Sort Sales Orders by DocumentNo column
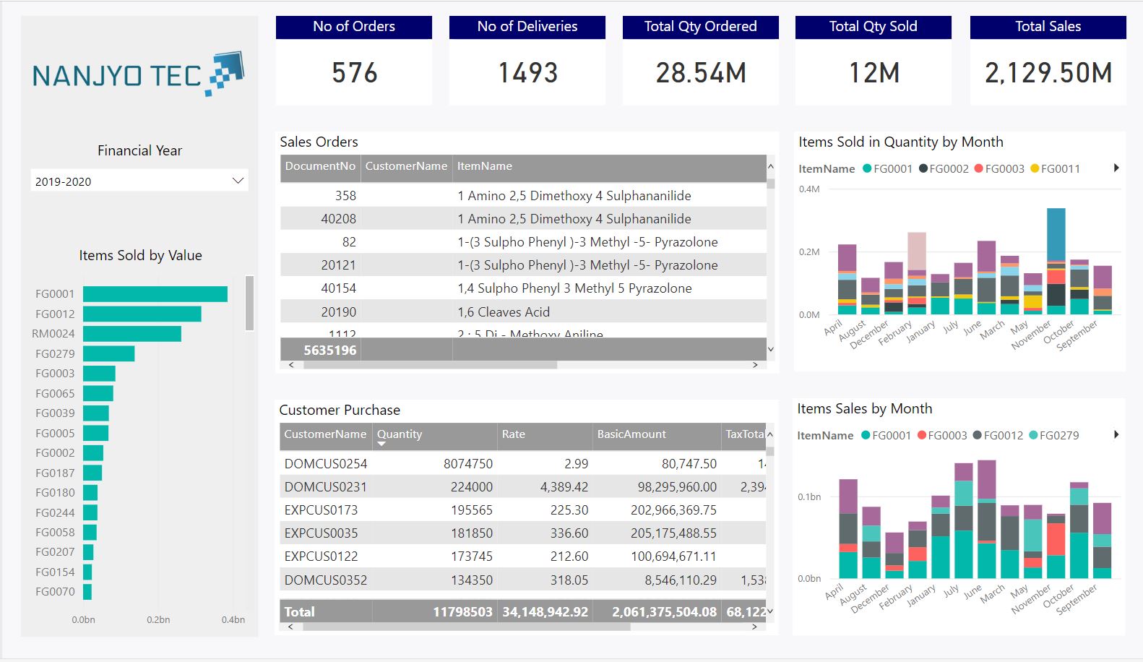 pyautogui.click(x=320, y=166)
